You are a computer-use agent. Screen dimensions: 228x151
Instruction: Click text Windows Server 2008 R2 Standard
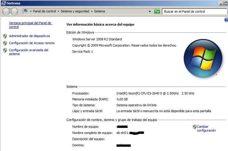coord(97,39)
